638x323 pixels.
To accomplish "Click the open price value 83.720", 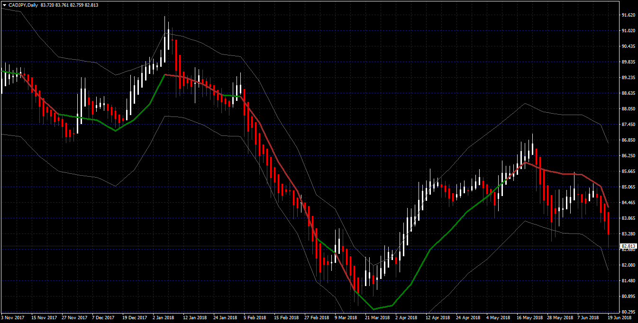I will (47, 5).
